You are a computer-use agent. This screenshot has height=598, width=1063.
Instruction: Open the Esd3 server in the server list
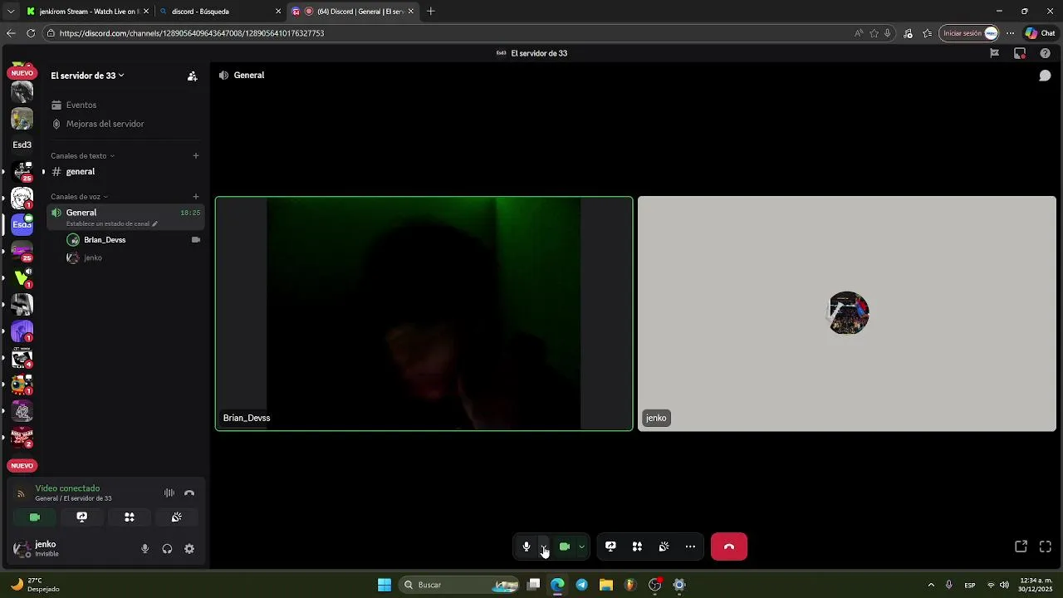pyautogui.click(x=22, y=224)
